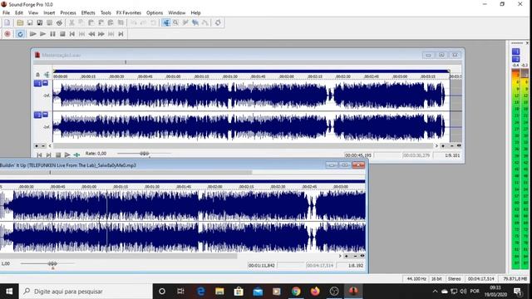Click the Rate slider in upper window
The height and width of the screenshot is (299, 532).
tap(144, 154)
